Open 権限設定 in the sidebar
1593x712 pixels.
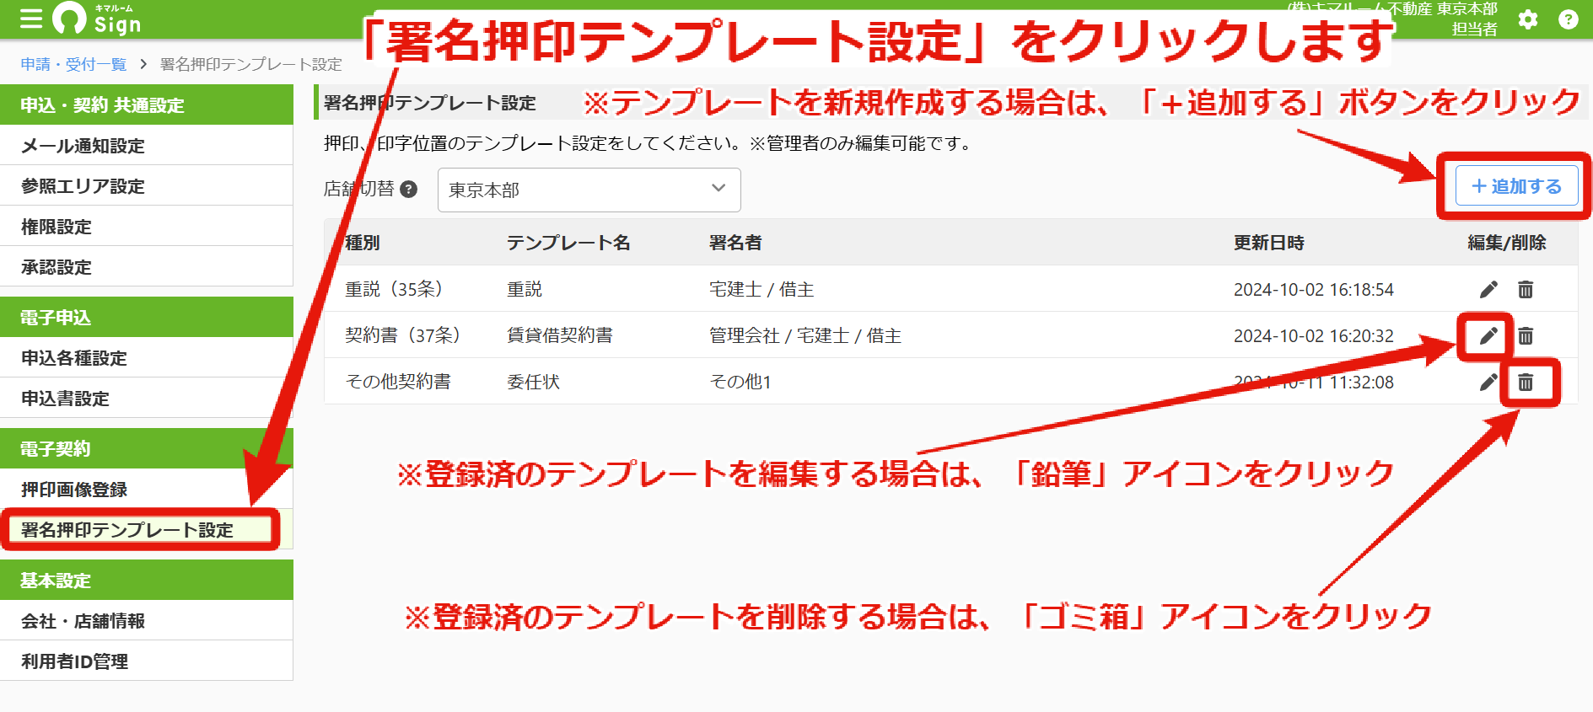pyautogui.click(x=147, y=227)
